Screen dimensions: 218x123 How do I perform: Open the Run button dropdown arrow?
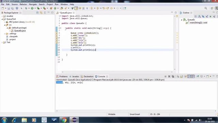35,8
